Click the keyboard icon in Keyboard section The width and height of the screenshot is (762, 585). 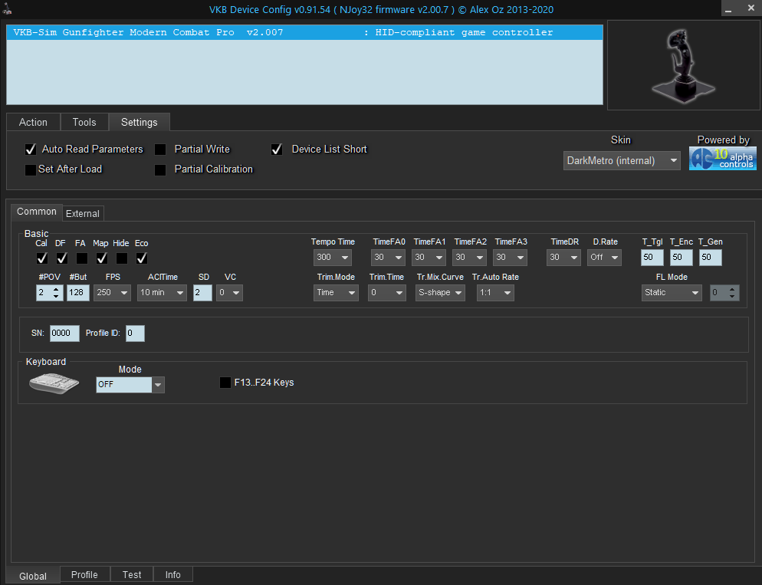point(54,383)
